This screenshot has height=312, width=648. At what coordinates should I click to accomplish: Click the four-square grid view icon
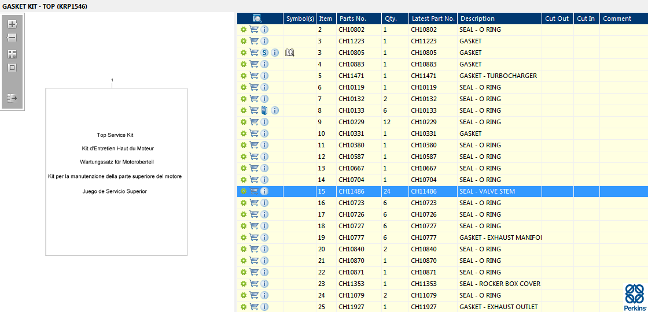pyautogui.click(x=12, y=54)
